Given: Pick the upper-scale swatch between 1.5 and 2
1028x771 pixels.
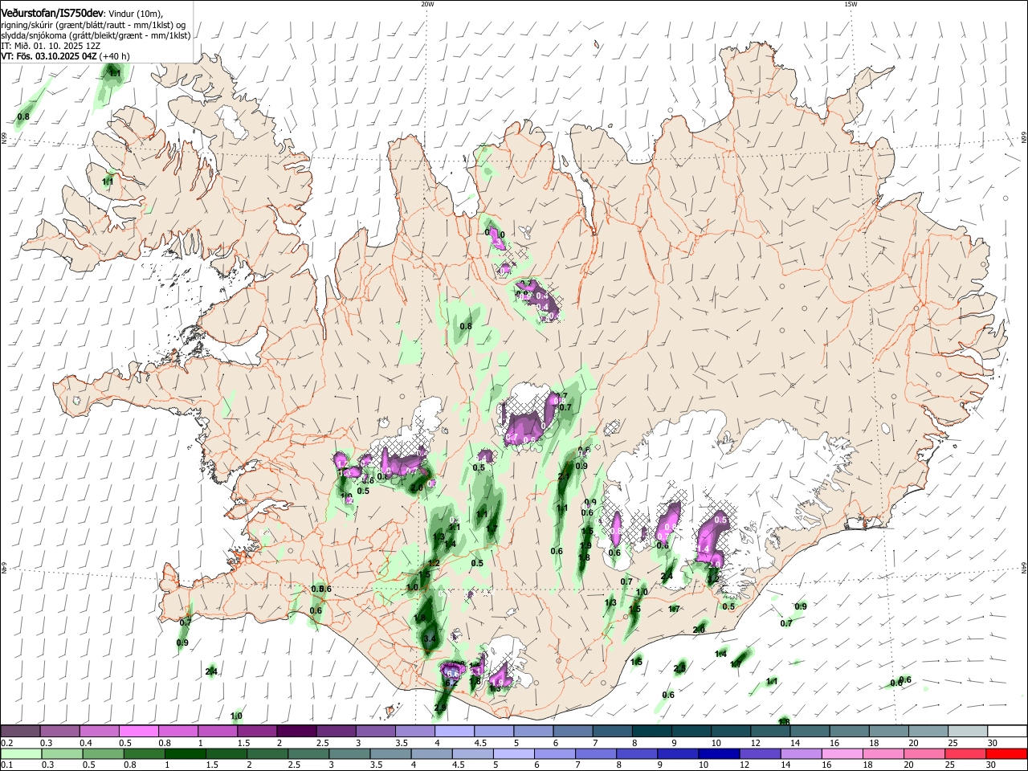Looking at the screenshot, I should 256,731.
